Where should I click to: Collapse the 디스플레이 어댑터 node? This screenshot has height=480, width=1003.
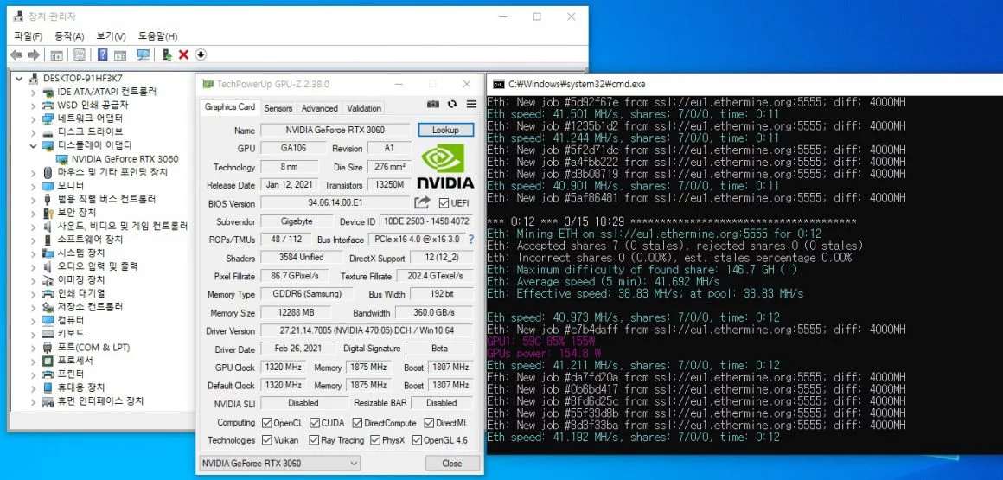coord(33,145)
